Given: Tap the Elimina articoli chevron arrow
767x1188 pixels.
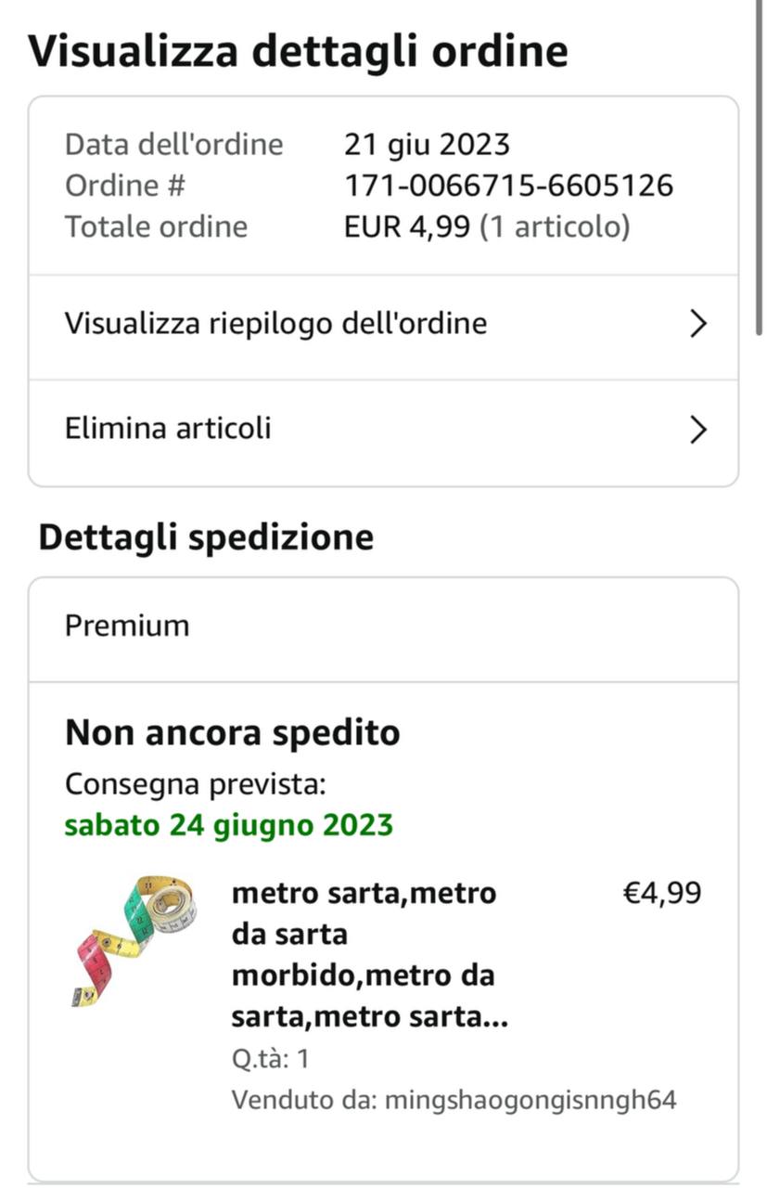Looking at the screenshot, I should coord(698,430).
